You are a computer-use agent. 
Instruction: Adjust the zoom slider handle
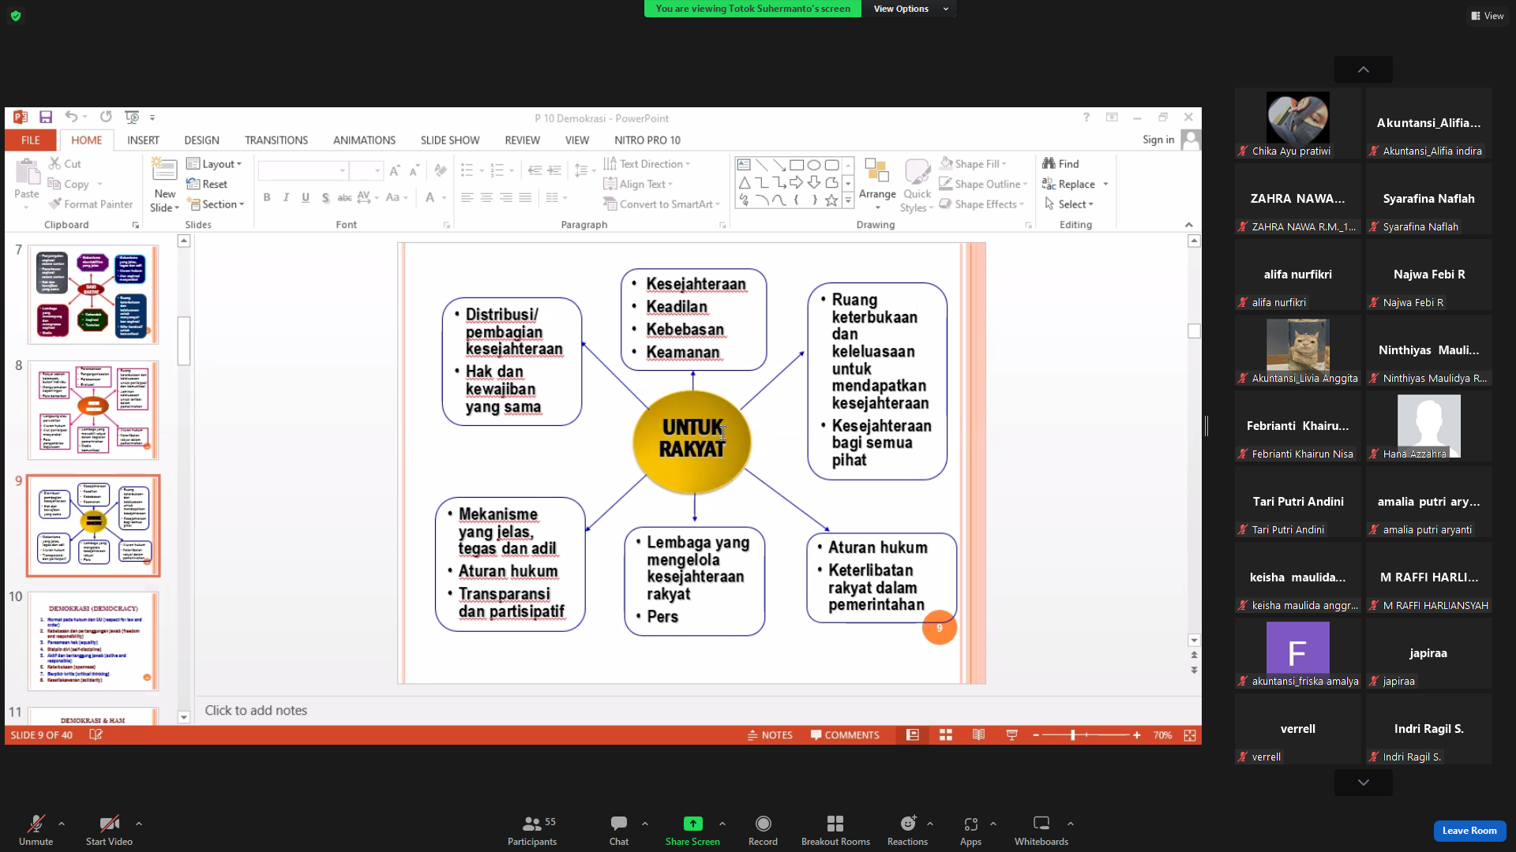click(1072, 735)
